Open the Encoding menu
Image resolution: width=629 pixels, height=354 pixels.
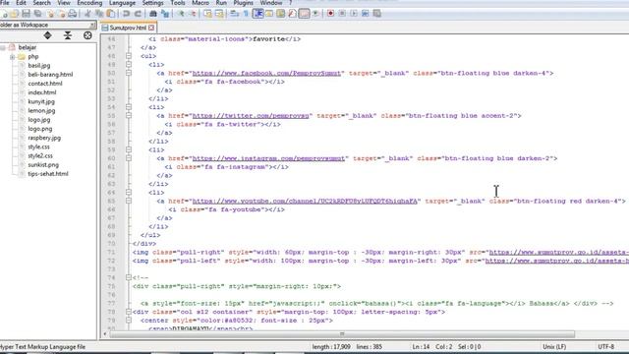pyautogui.click(x=89, y=3)
